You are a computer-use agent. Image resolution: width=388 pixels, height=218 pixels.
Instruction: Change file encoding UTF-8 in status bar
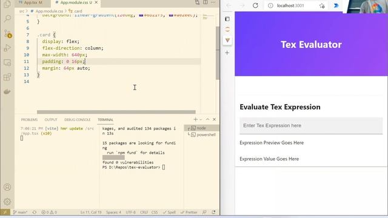pyautogui.click(x=131, y=212)
